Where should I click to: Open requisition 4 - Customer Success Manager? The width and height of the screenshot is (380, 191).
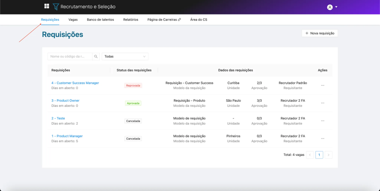(x=75, y=83)
